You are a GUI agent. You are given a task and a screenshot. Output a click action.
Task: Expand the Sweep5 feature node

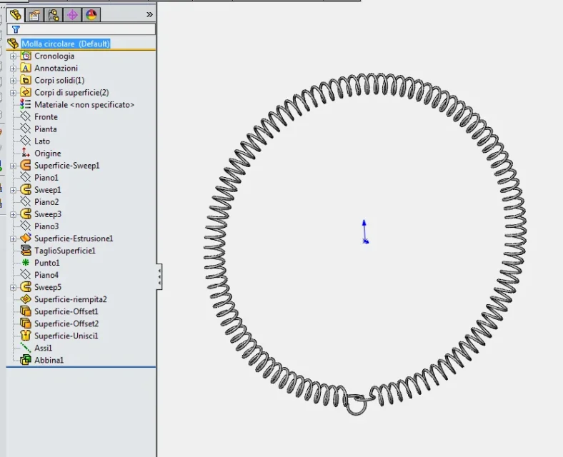(x=14, y=287)
